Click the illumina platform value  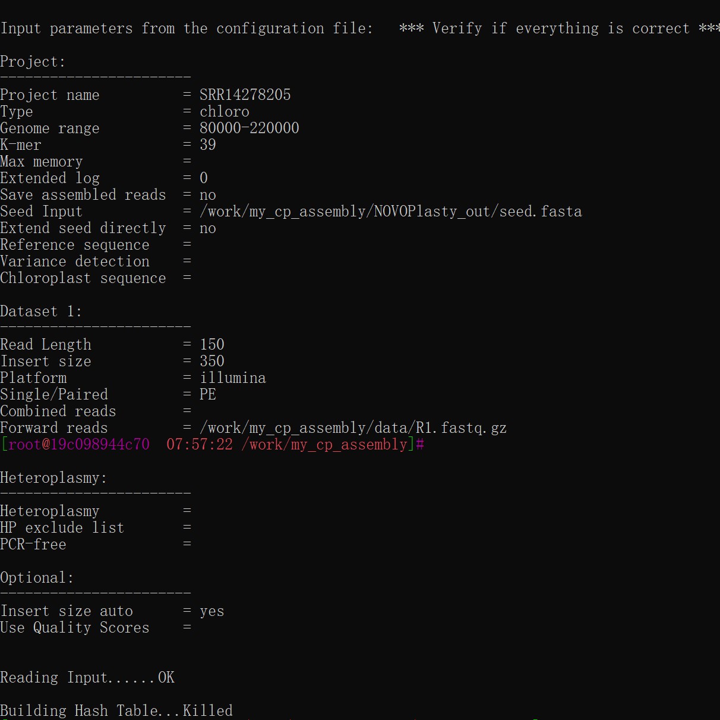[233, 378]
